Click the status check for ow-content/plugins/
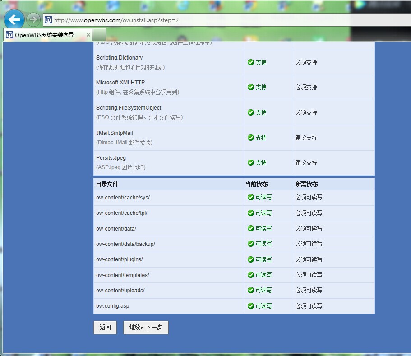Screen dimensions: 411x356 [x=251, y=259]
